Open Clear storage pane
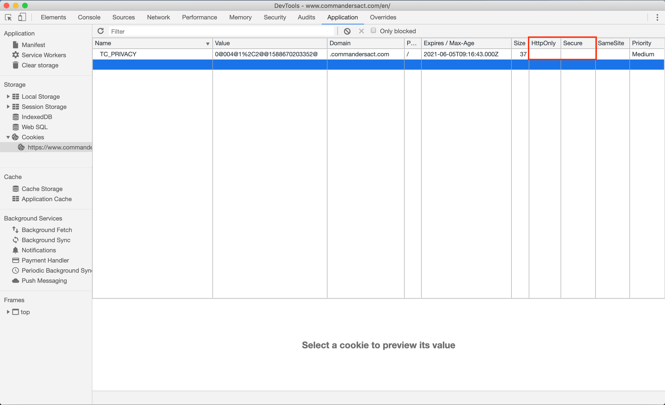The height and width of the screenshot is (405, 665). [x=40, y=65]
